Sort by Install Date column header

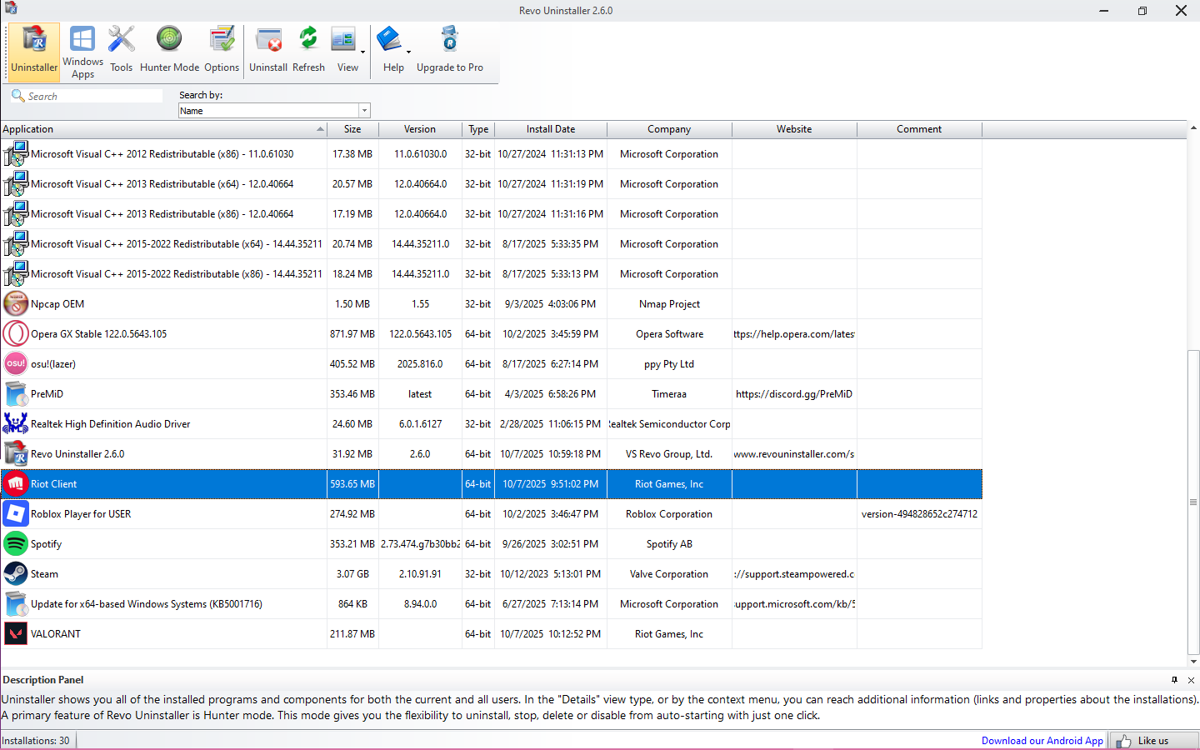pyautogui.click(x=551, y=129)
